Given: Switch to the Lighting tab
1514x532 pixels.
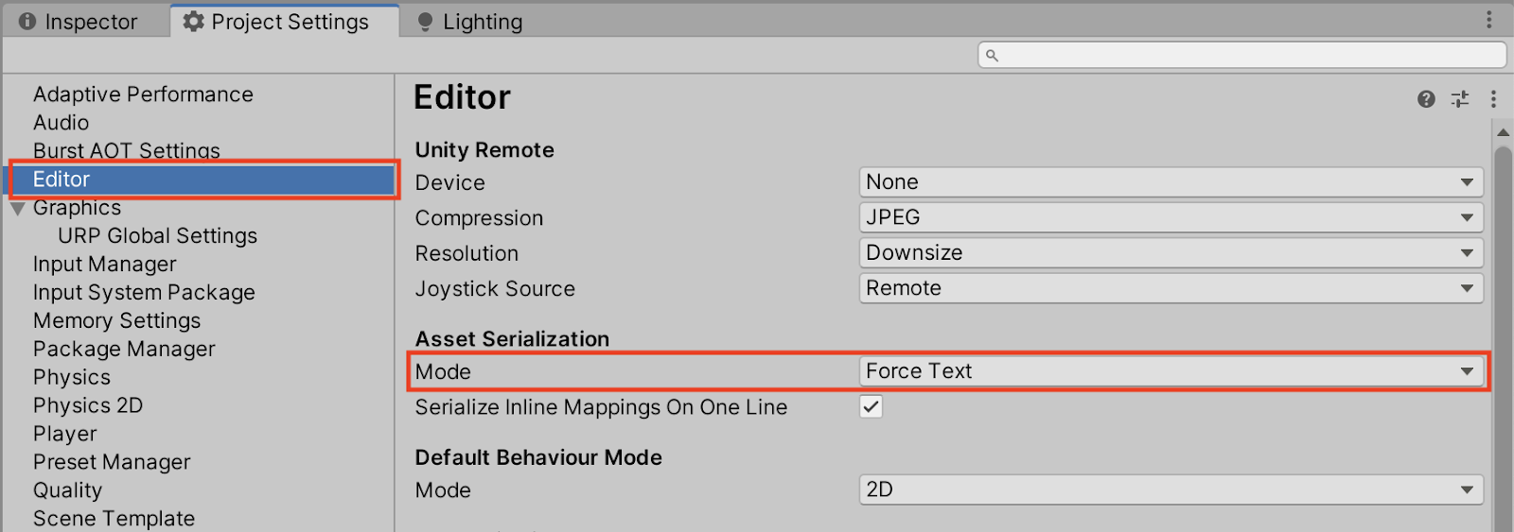Looking at the screenshot, I should 470,22.
